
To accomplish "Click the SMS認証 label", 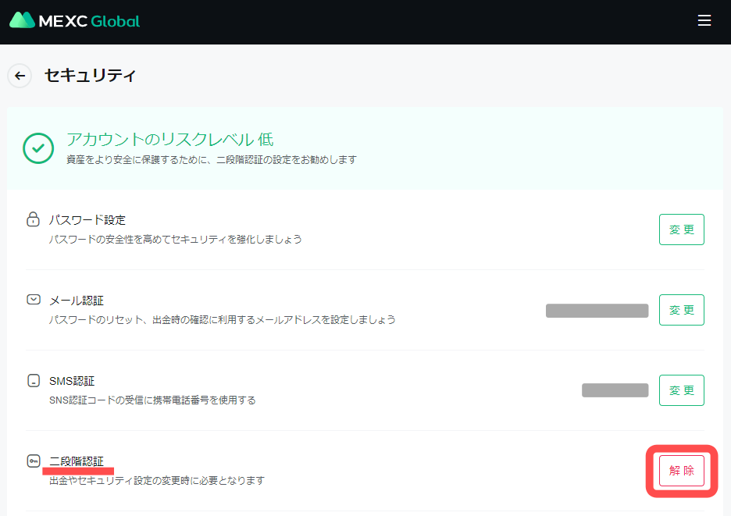I will coord(72,381).
